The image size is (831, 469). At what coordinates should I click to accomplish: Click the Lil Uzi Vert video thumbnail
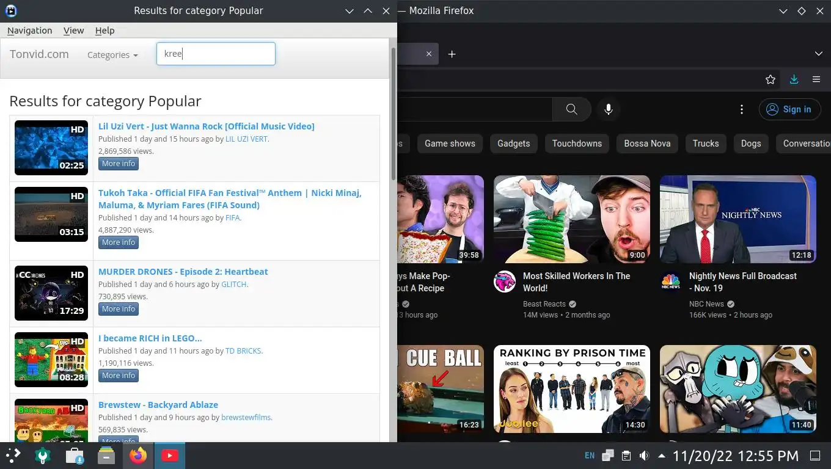click(x=51, y=148)
